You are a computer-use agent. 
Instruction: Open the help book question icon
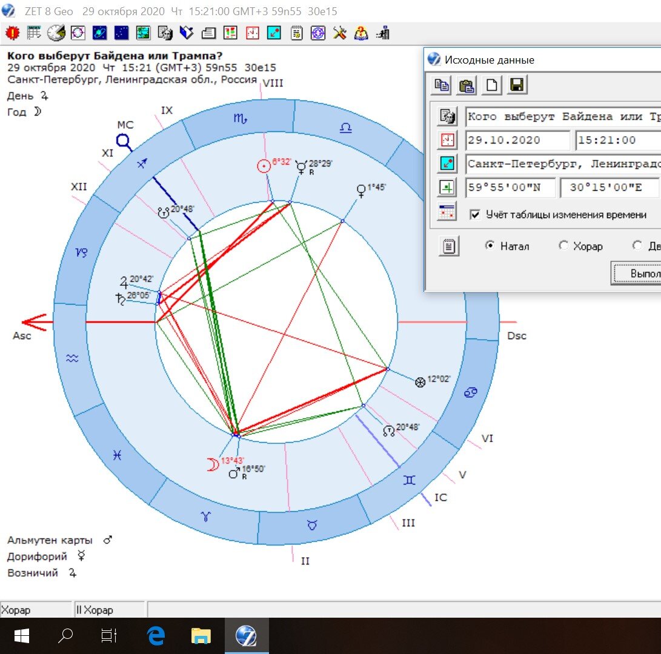(x=361, y=33)
